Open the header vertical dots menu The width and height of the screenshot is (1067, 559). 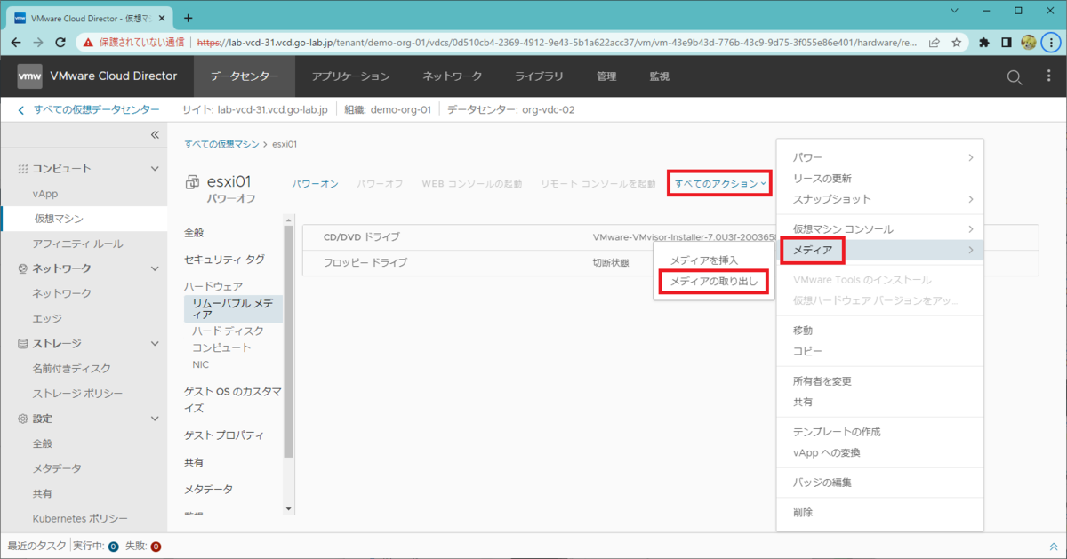click(1048, 77)
